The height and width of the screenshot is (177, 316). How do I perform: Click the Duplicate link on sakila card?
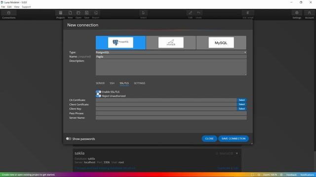pos(224,168)
